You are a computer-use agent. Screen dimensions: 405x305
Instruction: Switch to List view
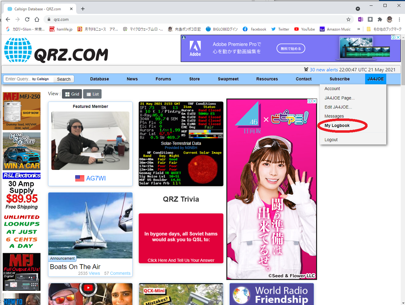tap(93, 94)
